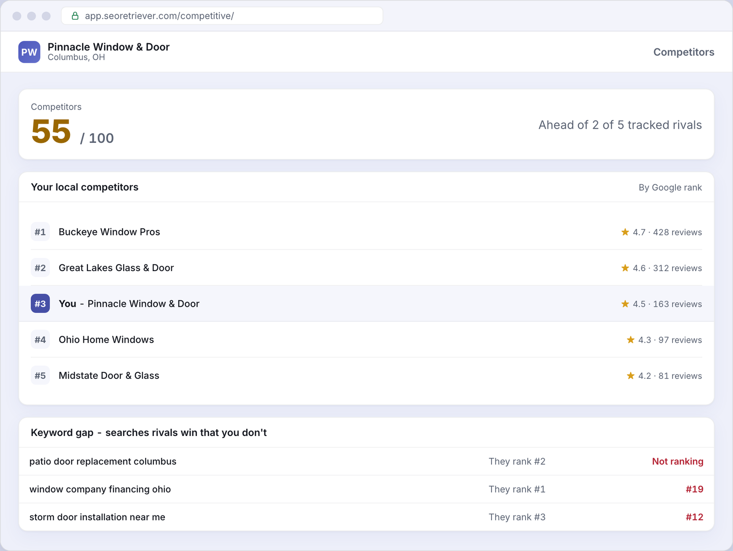
Task: Click the star icon for Great Lakes Glass
Action: tap(625, 268)
